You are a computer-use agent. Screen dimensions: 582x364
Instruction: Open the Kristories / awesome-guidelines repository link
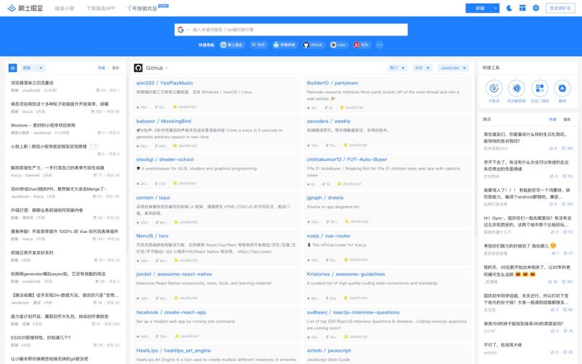coord(346,274)
